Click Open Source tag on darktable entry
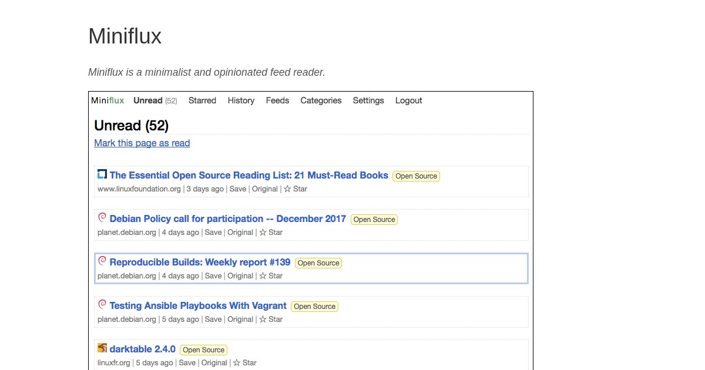The width and height of the screenshot is (705, 370). coord(203,349)
